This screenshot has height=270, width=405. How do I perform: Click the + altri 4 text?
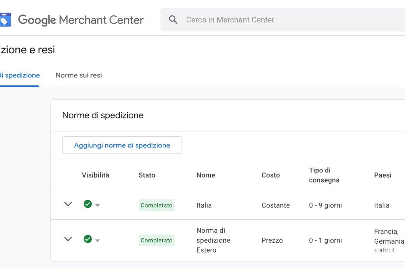click(384, 250)
